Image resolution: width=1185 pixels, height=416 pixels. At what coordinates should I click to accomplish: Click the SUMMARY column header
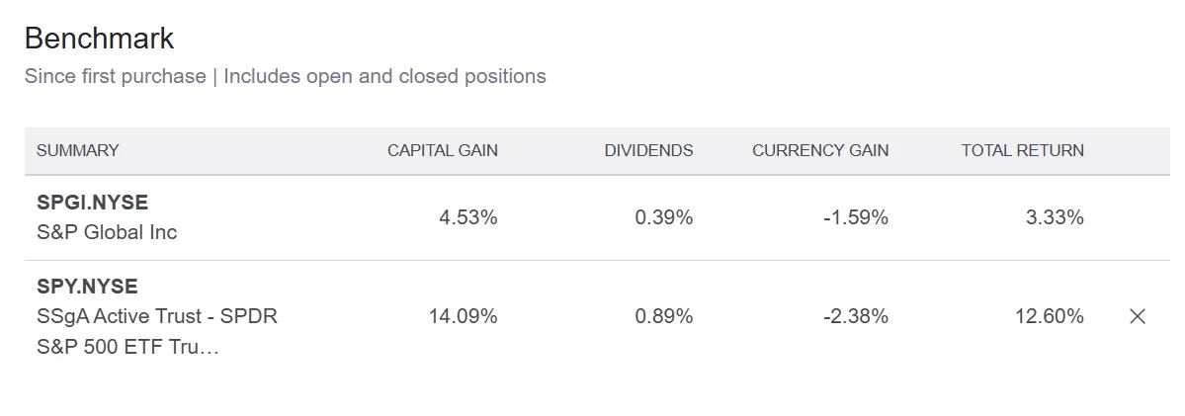(77, 150)
